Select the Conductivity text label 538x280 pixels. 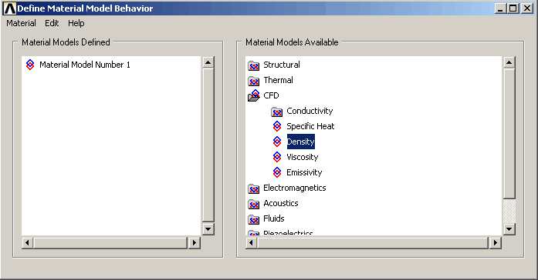310,111
